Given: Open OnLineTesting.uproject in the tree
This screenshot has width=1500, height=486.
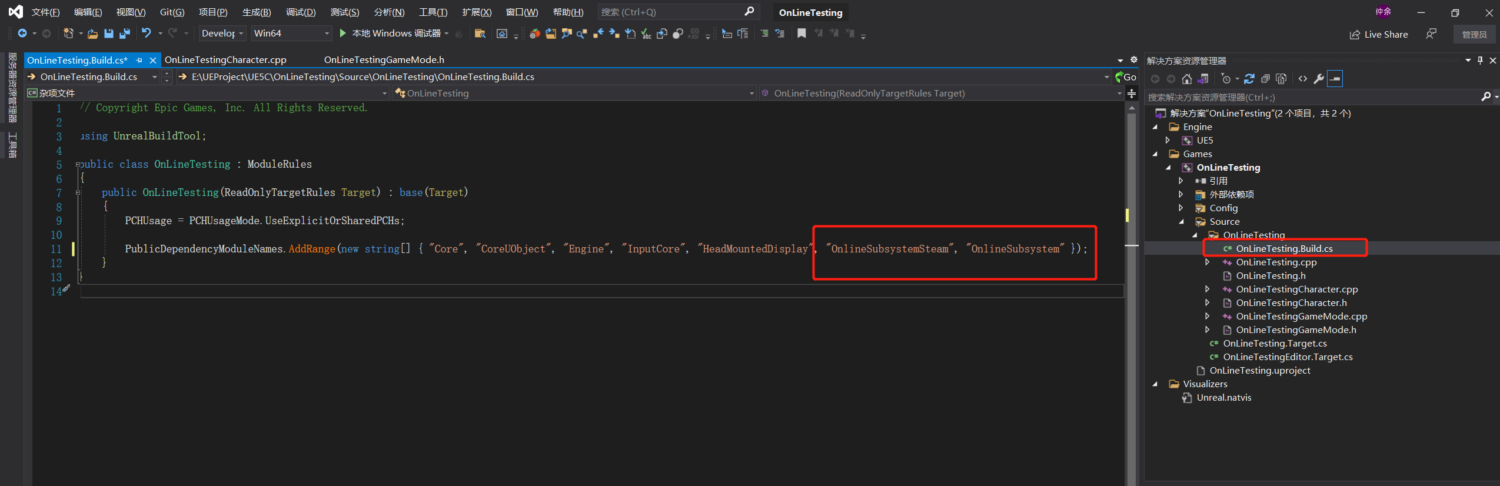Looking at the screenshot, I should [1259, 371].
